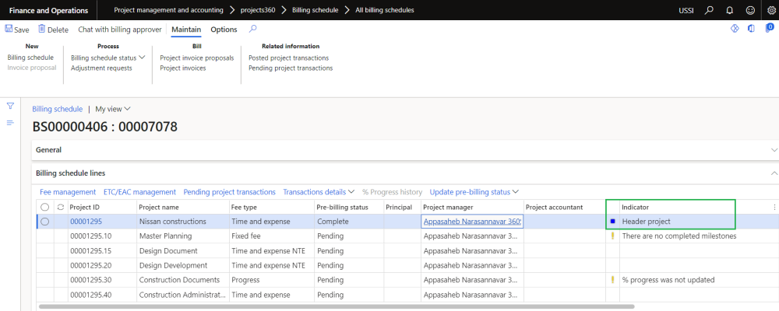Expand the My view dropdown
The width and height of the screenshot is (779, 311).
pyautogui.click(x=113, y=109)
